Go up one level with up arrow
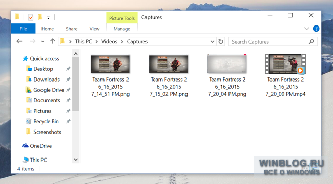 pyautogui.click(x=53, y=41)
